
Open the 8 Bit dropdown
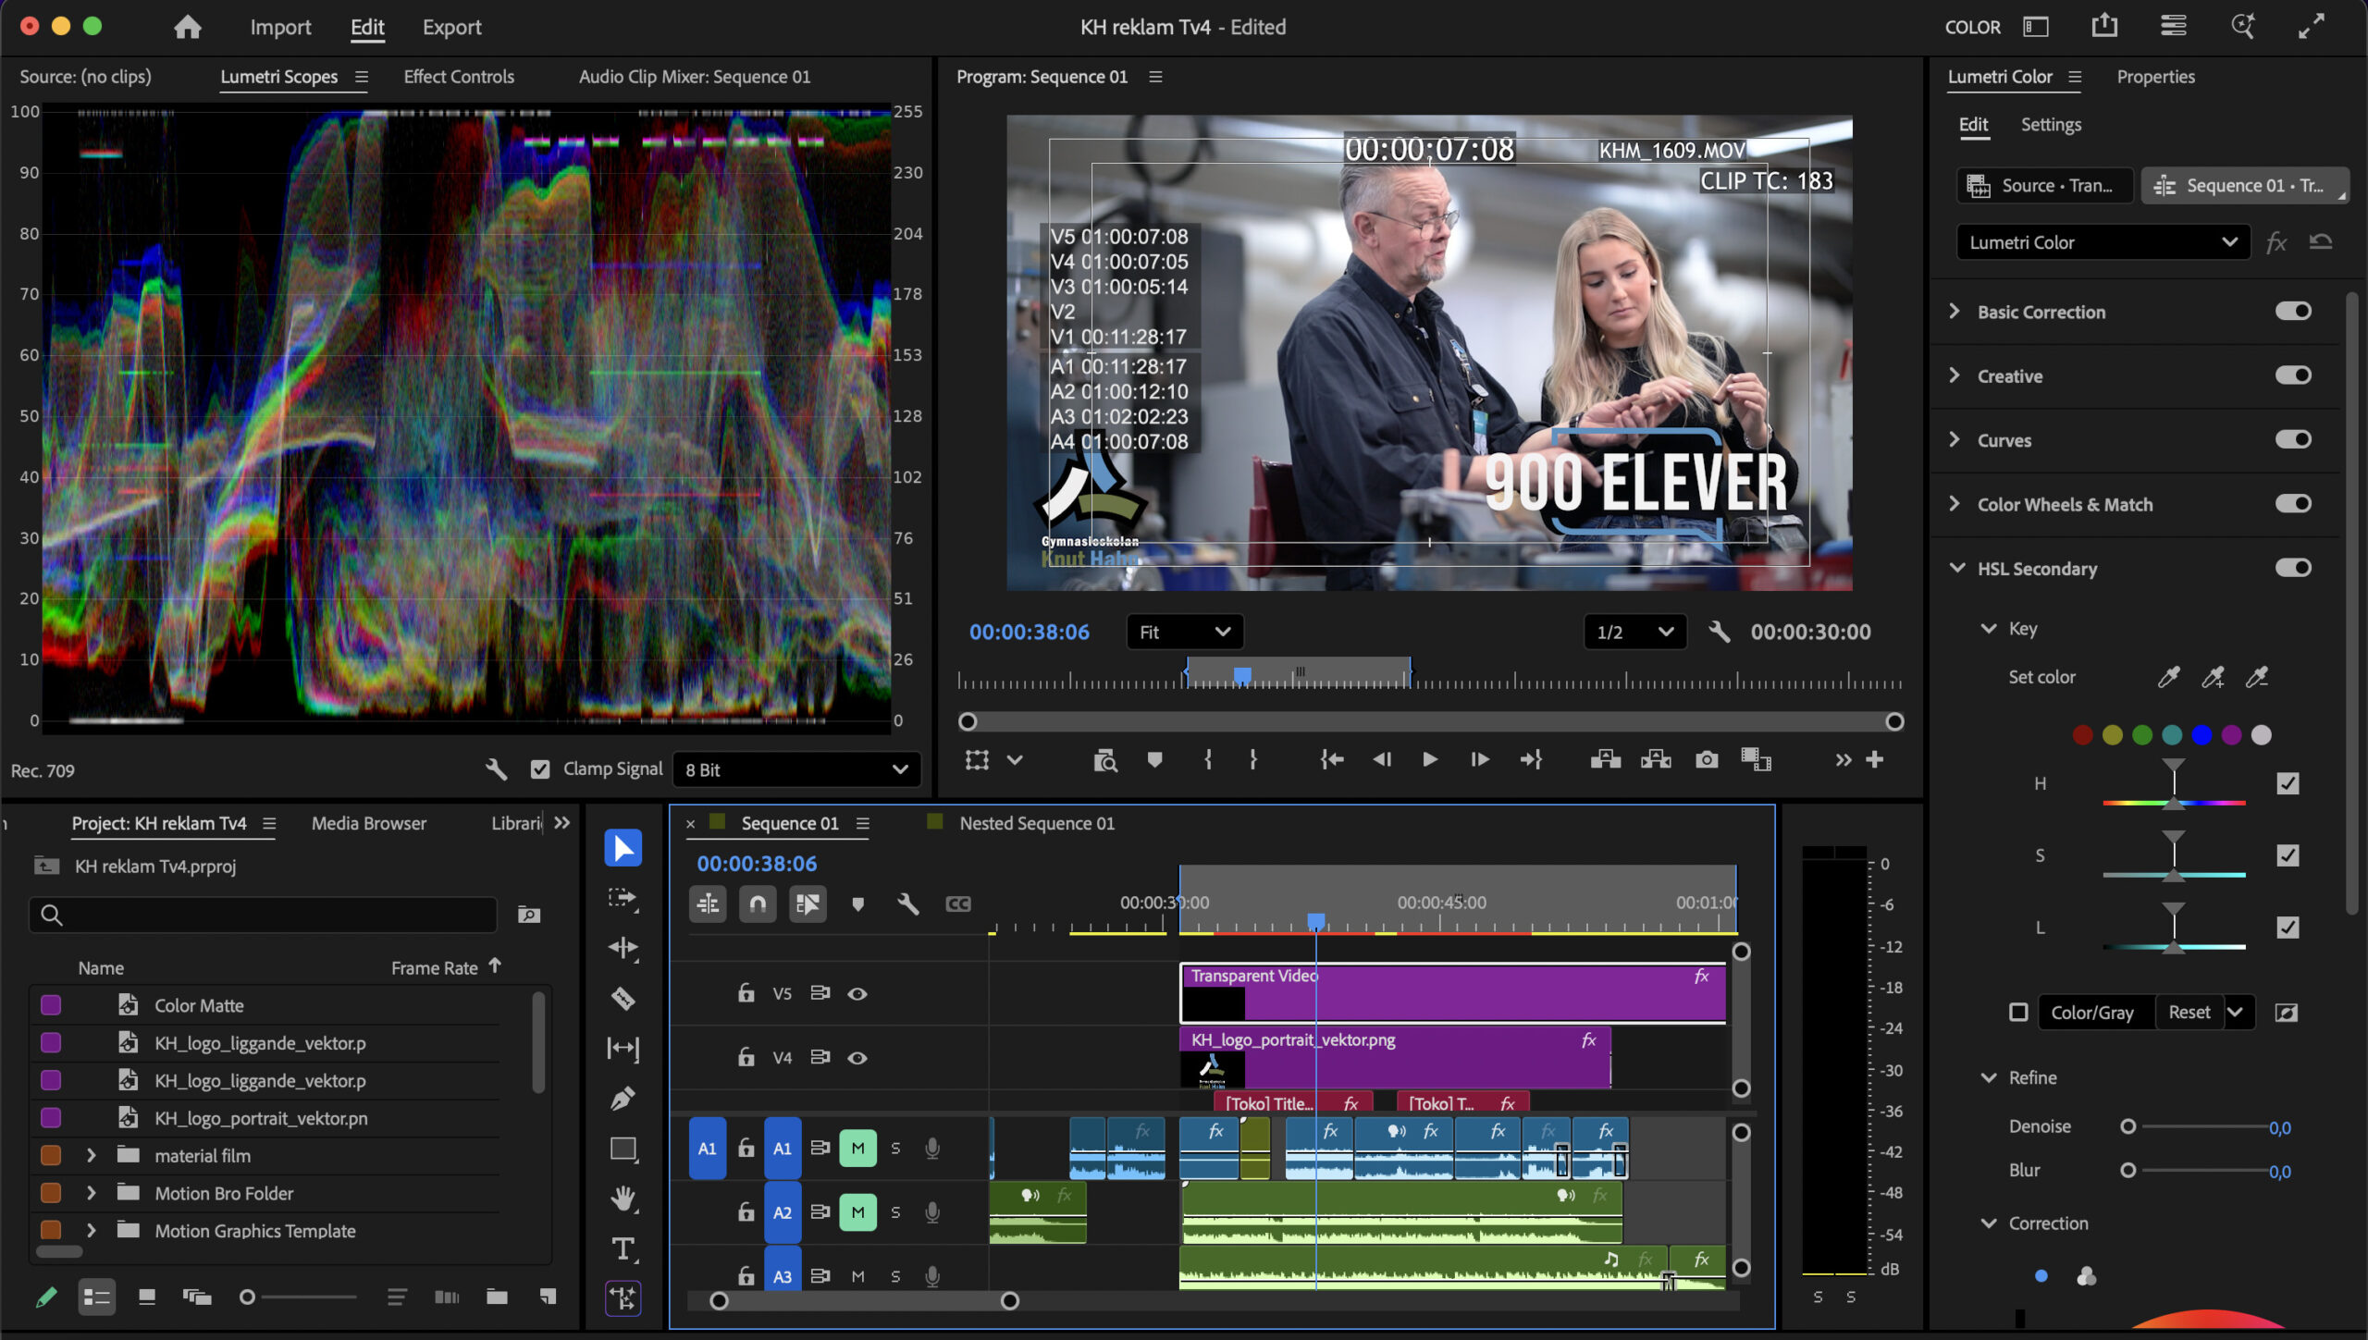pos(795,769)
